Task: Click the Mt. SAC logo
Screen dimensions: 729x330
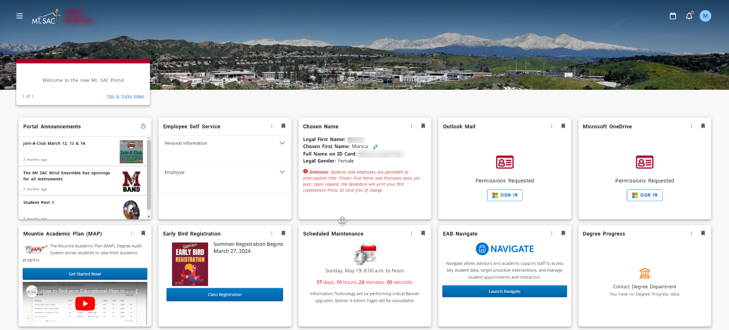Action: coord(46,17)
